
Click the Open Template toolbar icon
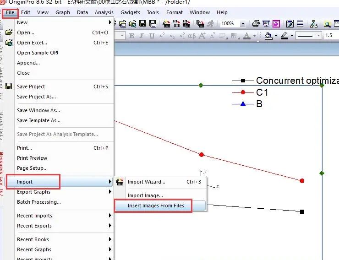(123, 24)
